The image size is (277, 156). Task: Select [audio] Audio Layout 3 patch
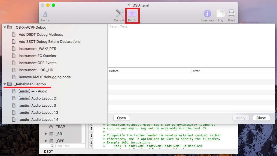[x=37, y=106]
